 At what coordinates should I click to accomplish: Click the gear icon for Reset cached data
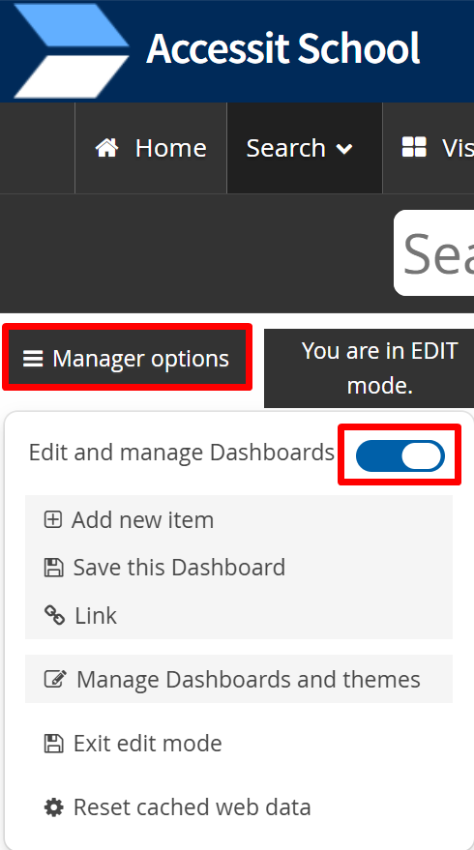(53, 807)
